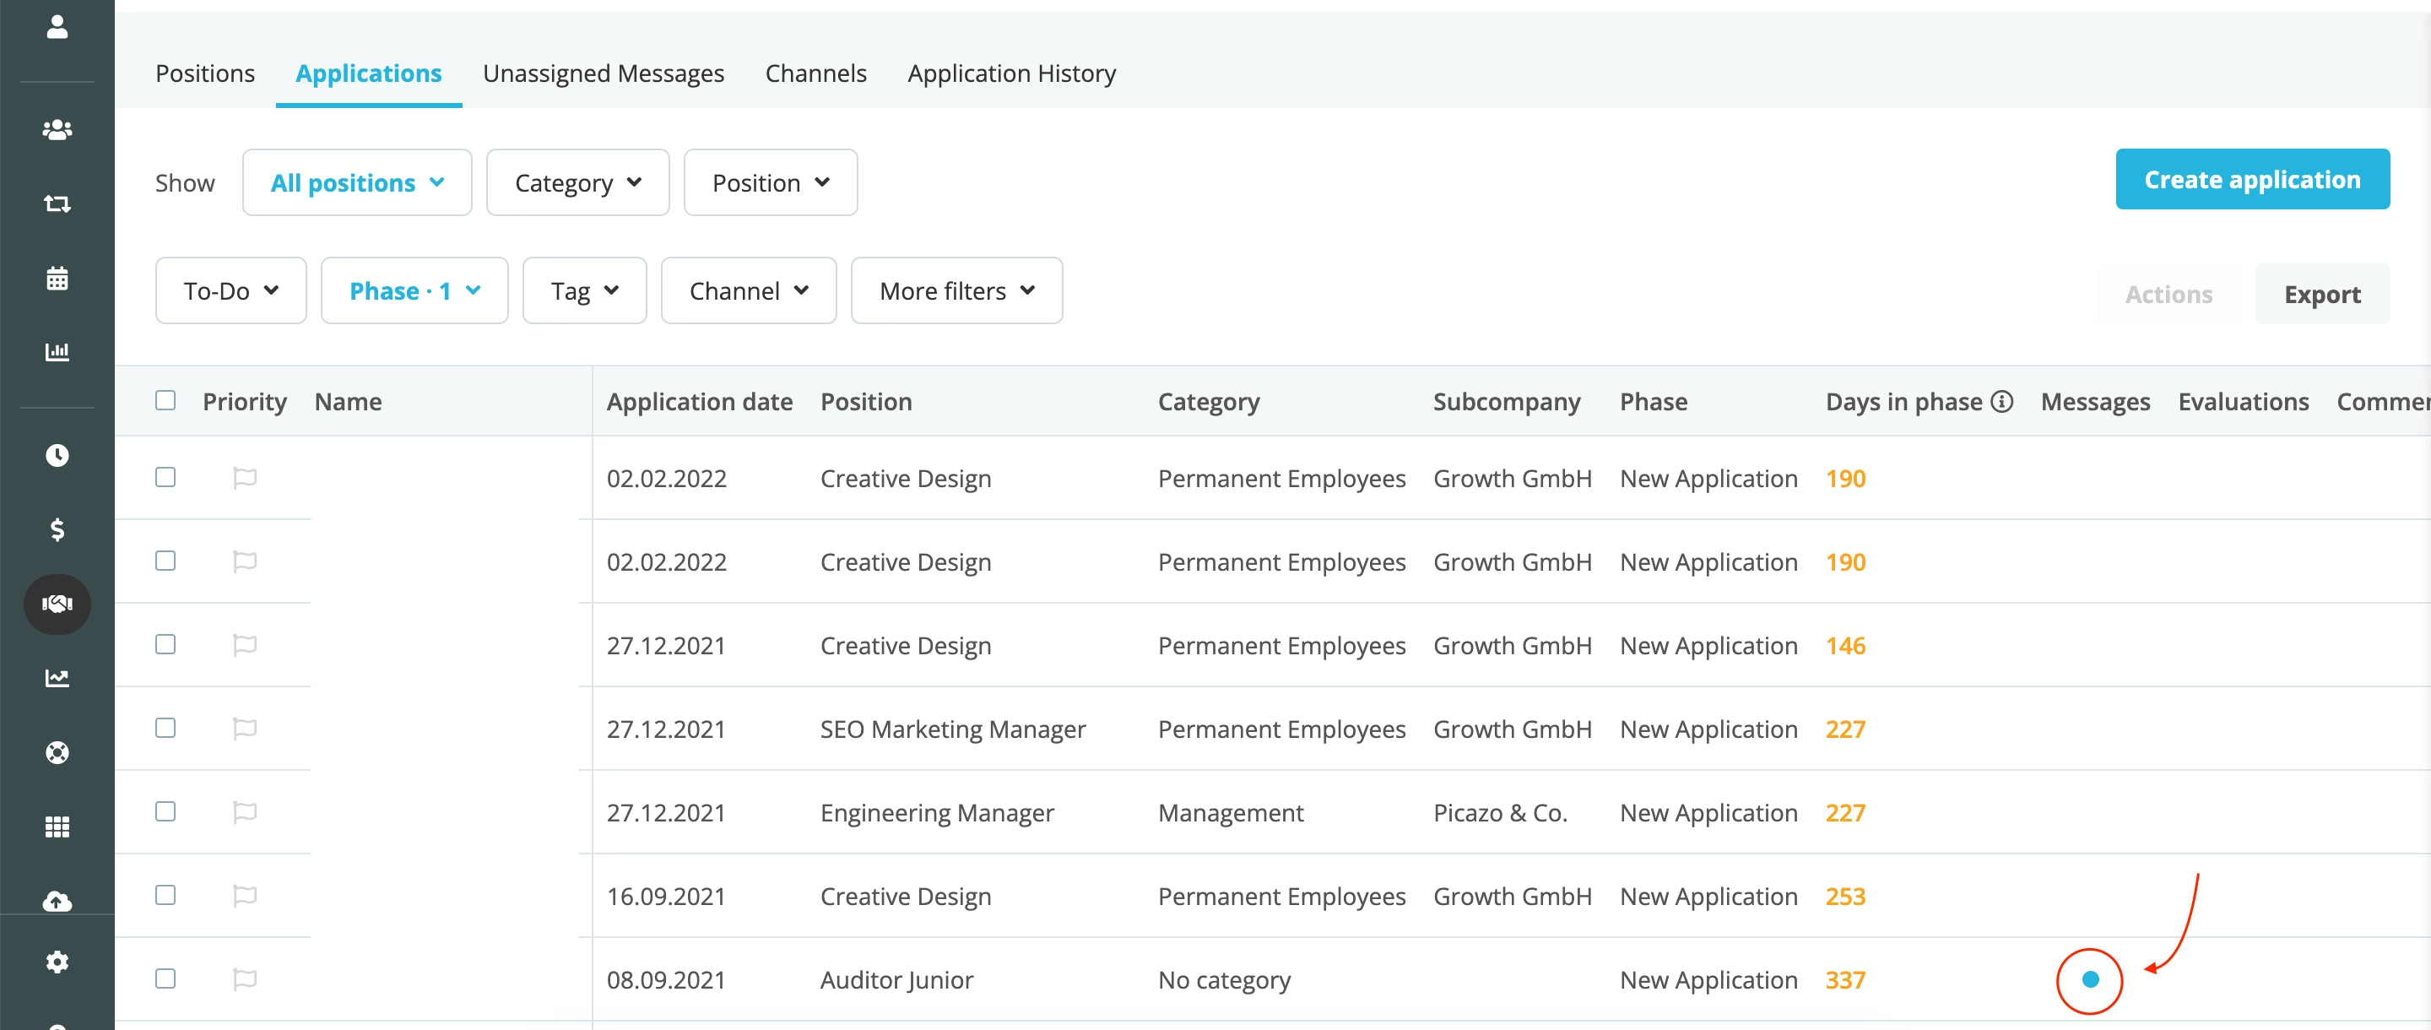
Task: Open the cloud upload import icon
Action: click(57, 901)
